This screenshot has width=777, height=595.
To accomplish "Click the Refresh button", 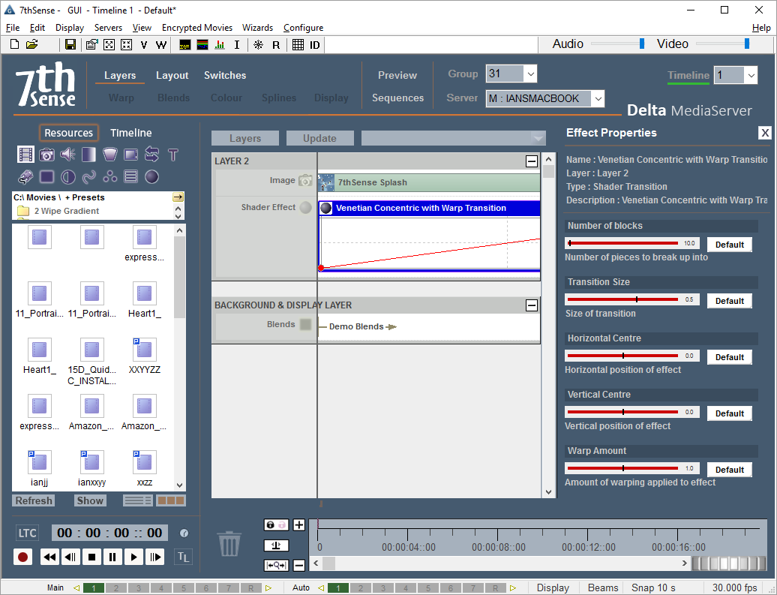I will click(x=34, y=500).
